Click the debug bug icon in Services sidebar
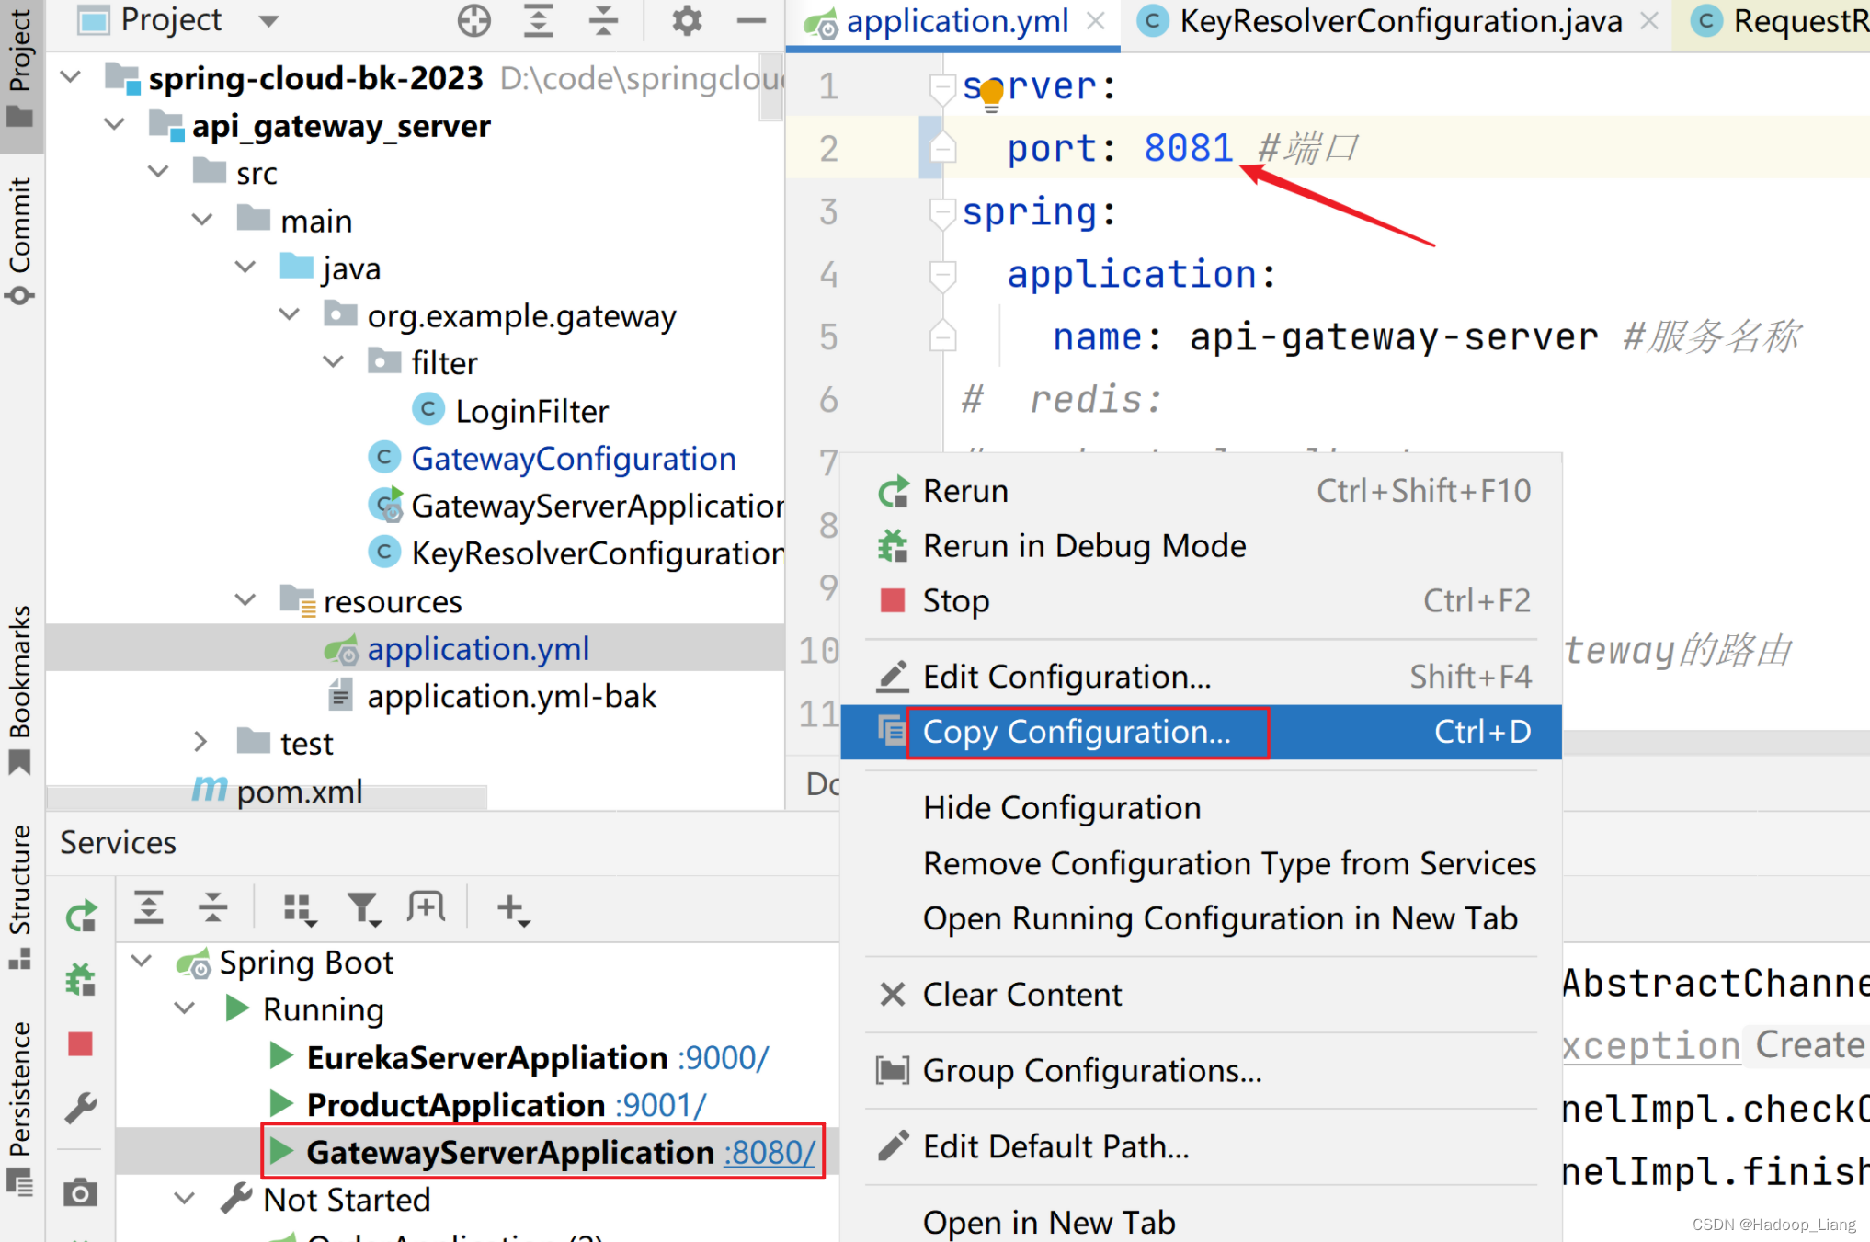This screenshot has height=1242, width=1870. point(81,979)
